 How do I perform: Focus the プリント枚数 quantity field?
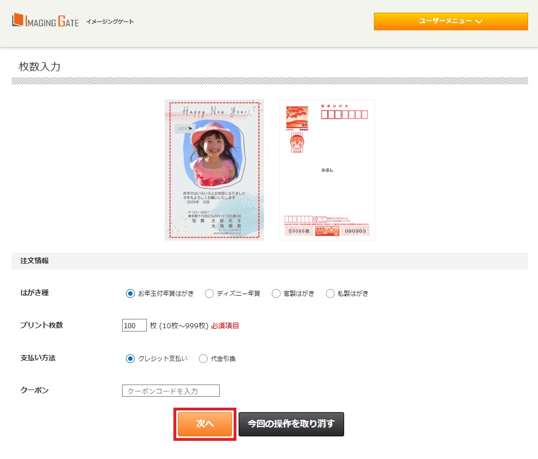click(134, 325)
